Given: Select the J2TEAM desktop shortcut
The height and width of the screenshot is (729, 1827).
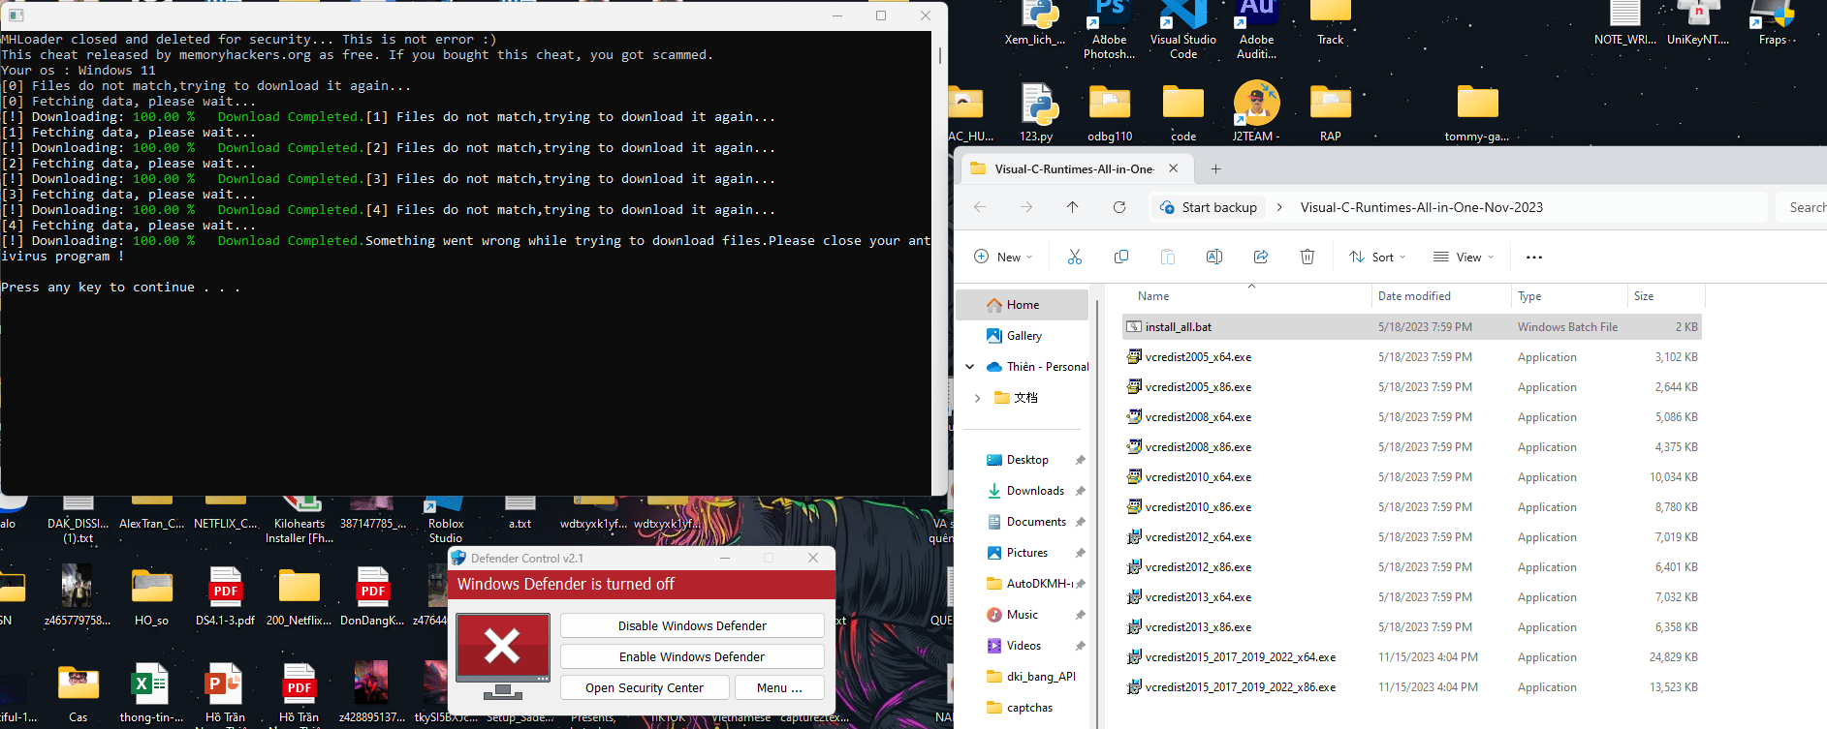Looking at the screenshot, I should [x=1257, y=111].
